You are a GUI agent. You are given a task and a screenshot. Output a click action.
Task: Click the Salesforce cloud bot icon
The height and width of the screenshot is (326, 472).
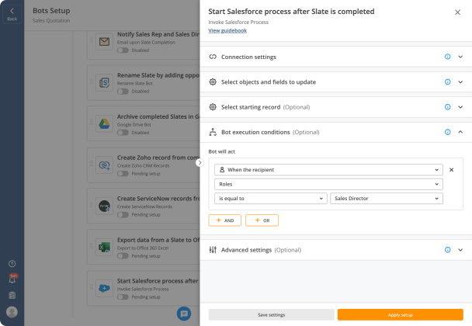(105, 288)
